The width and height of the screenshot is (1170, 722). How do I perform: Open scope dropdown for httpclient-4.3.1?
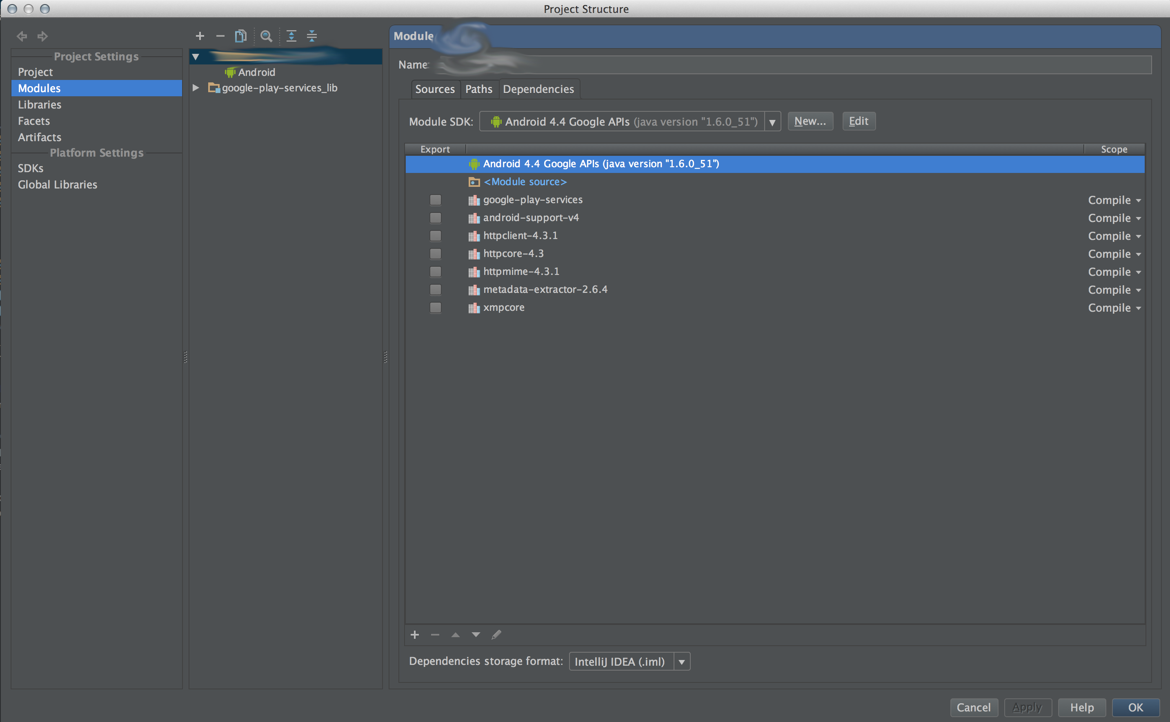[1114, 236]
